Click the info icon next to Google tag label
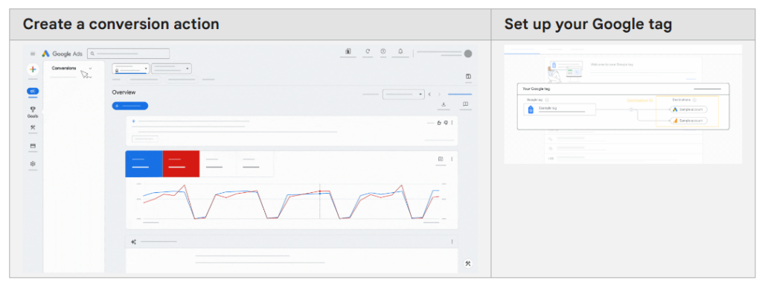 pyautogui.click(x=547, y=100)
